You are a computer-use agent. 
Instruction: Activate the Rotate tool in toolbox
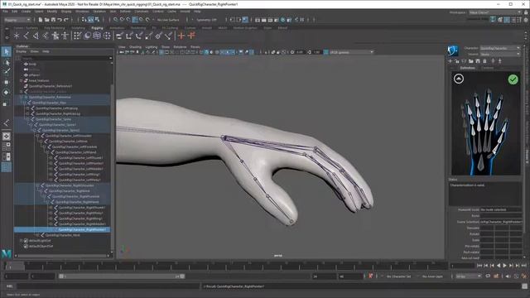pyautogui.click(x=7, y=92)
